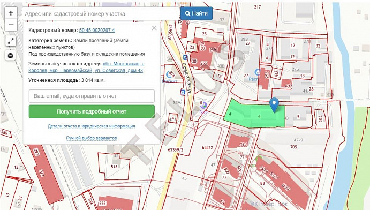Click the blue location pin marker

pyautogui.click(x=274, y=105)
